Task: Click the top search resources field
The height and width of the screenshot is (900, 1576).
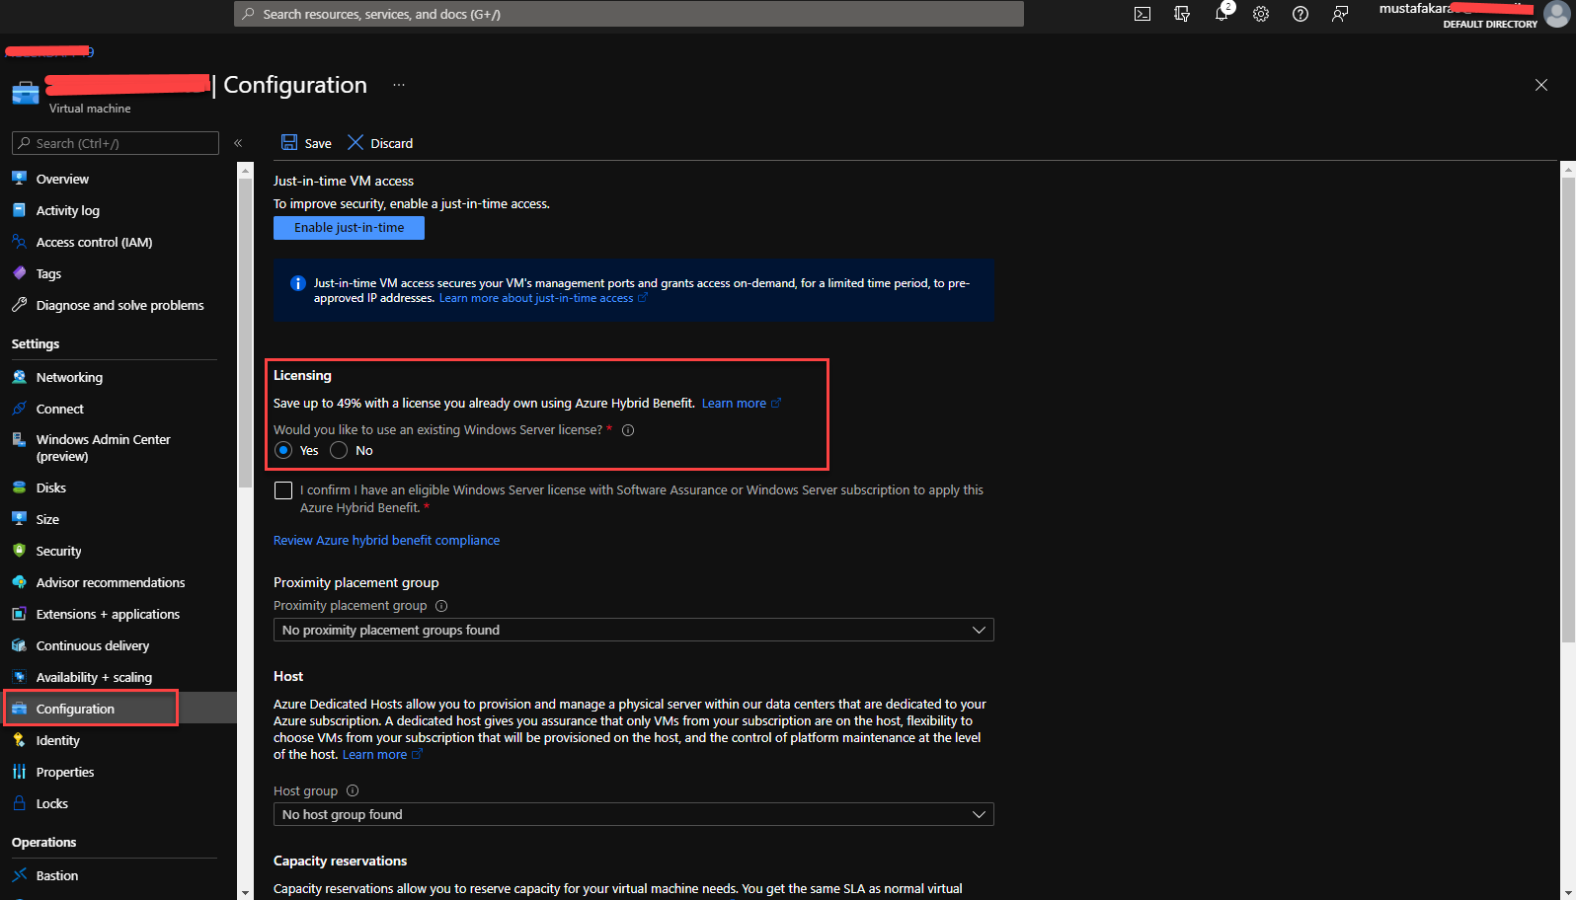Action: pos(628,14)
